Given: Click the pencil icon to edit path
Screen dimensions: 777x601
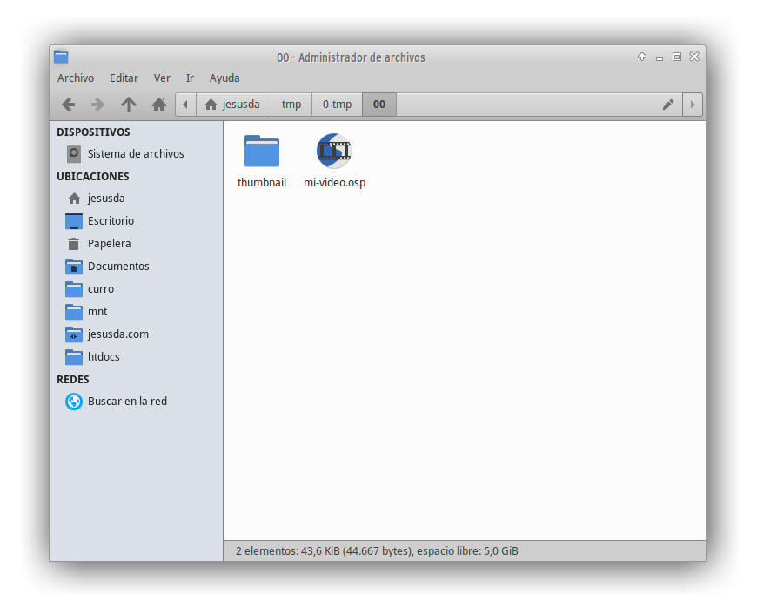Looking at the screenshot, I should click(x=668, y=105).
